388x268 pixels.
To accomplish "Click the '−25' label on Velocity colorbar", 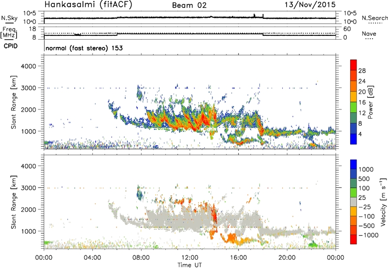I will tap(365, 207).
